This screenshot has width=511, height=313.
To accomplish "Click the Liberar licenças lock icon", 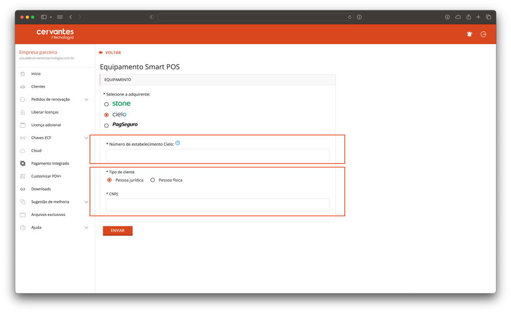I will click(x=23, y=112).
